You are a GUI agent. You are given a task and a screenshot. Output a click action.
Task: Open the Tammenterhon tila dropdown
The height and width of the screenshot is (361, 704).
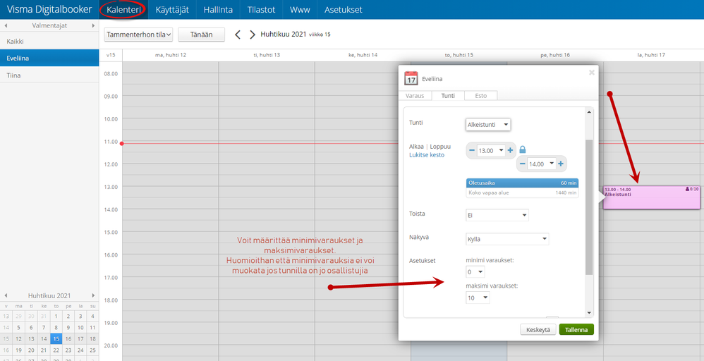pyautogui.click(x=139, y=34)
